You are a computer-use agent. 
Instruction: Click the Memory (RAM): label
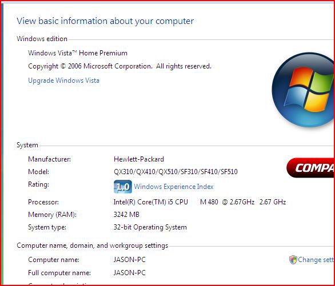(52, 215)
